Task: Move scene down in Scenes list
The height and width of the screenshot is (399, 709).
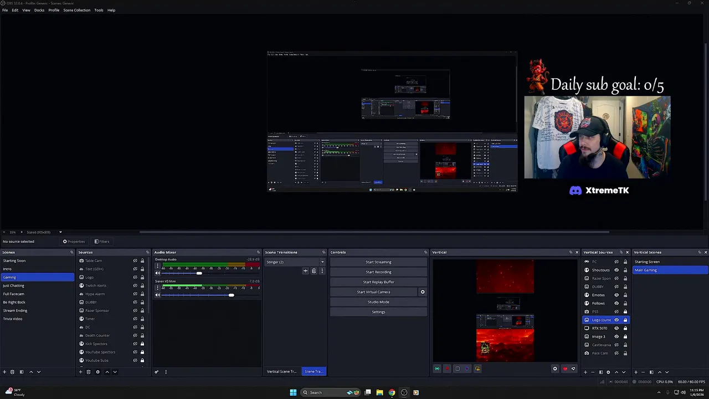Action: [39, 372]
